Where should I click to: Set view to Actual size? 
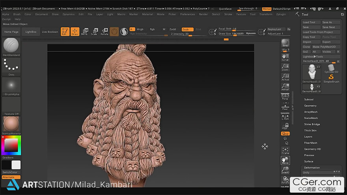tap(285, 77)
